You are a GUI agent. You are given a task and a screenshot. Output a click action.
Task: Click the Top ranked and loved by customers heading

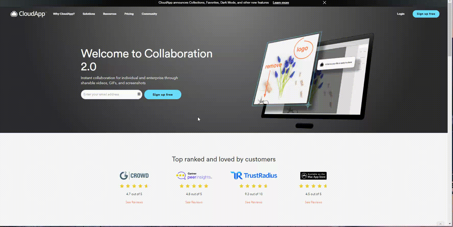click(224, 159)
